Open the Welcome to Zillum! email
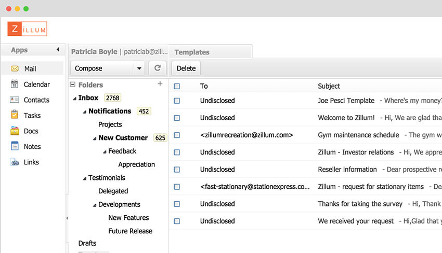442x253 pixels. pos(306,118)
